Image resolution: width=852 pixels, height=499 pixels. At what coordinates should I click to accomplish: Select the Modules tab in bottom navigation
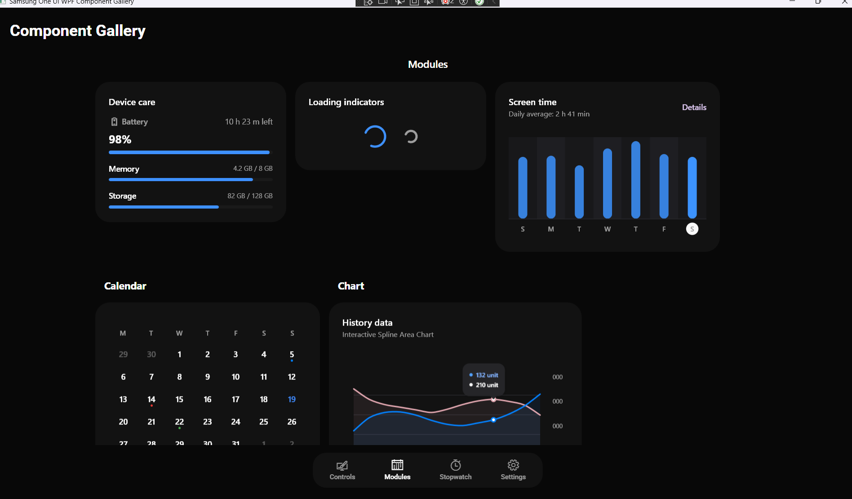(397, 470)
